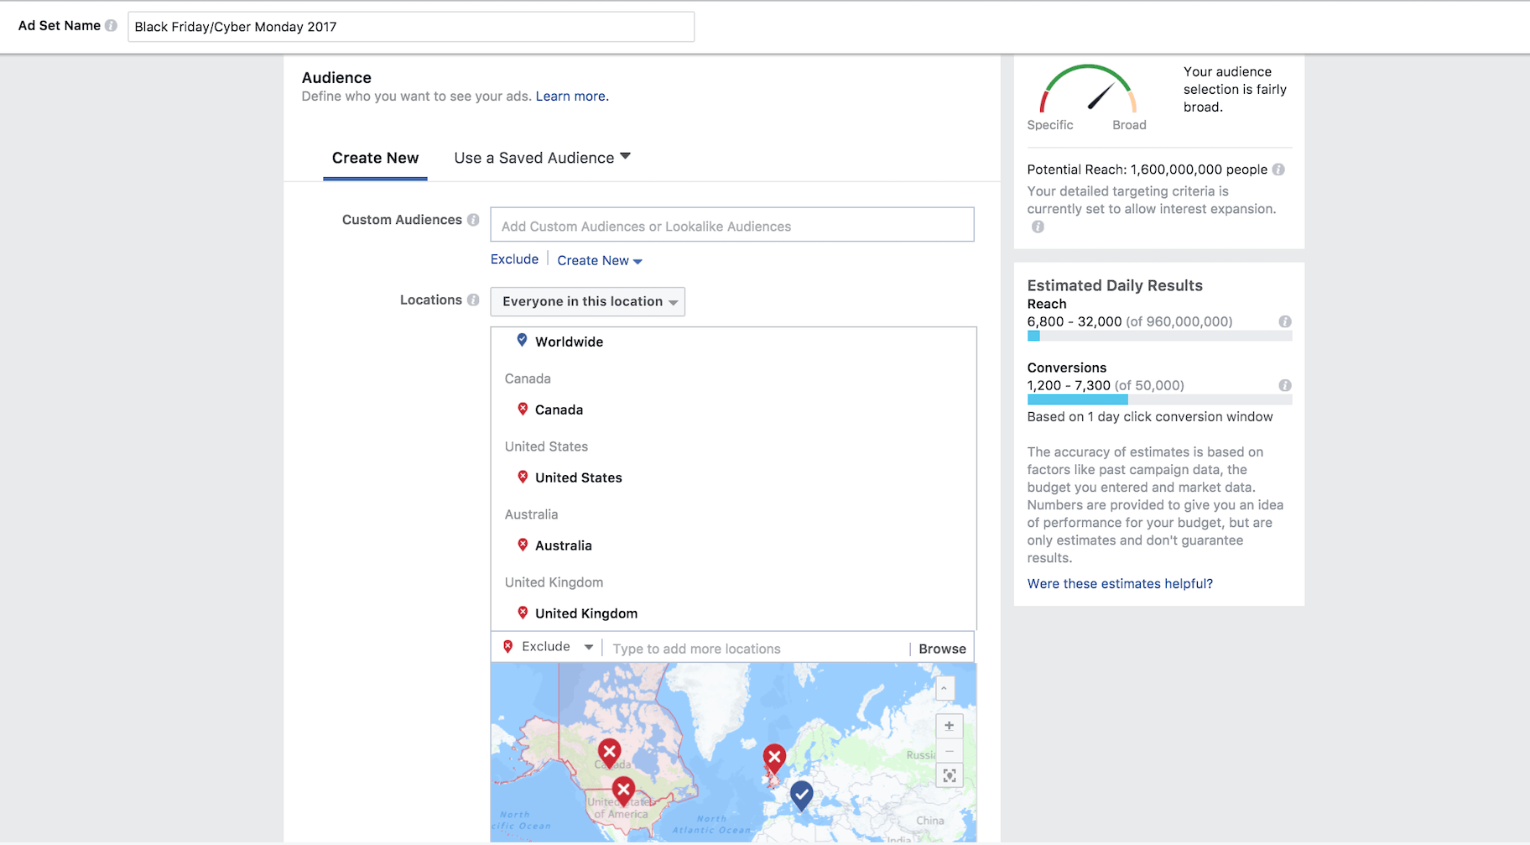
Task: Click the Locations info icon
Action: coord(473,300)
